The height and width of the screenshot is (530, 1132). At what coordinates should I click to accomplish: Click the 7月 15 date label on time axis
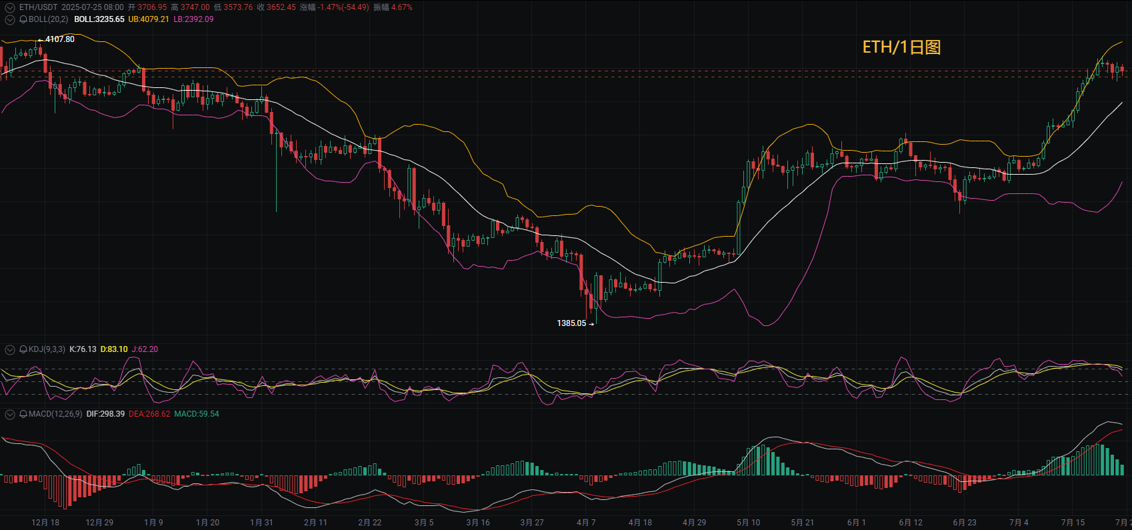(x=1073, y=523)
